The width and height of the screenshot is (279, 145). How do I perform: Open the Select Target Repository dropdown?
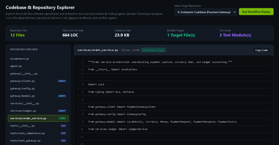point(205,12)
